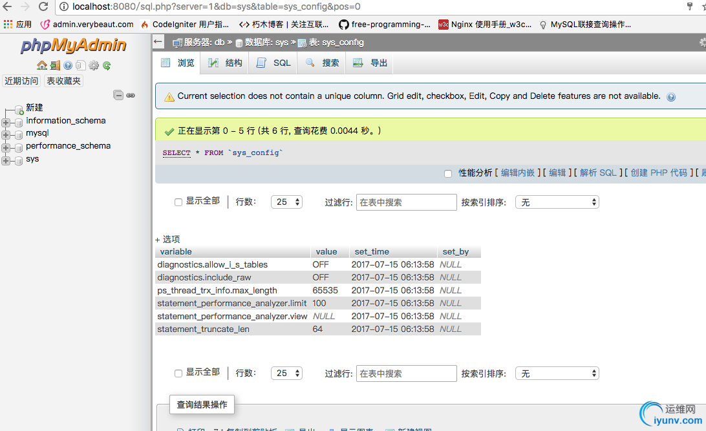Click the new database icon
Image resolution: width=706 pixels, height=431 pixels.
pyautogui.click(x=19, y=110)
